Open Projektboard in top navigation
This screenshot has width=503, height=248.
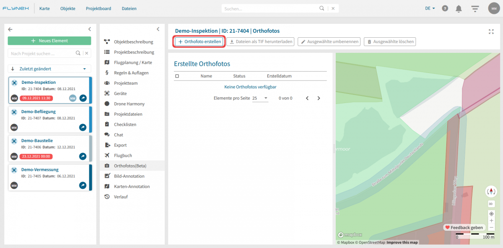(x=99, y=8)
